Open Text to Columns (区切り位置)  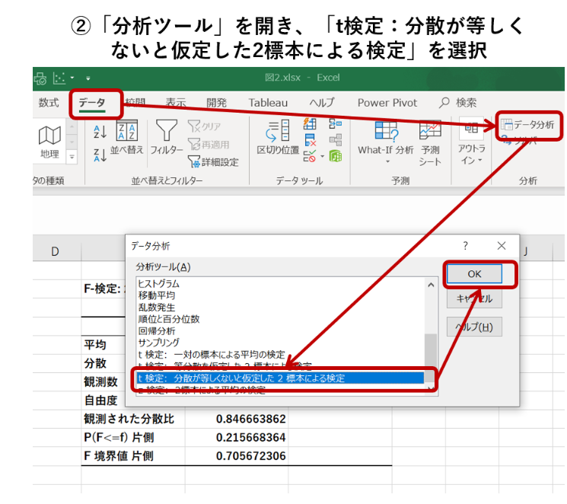(278, 138)
